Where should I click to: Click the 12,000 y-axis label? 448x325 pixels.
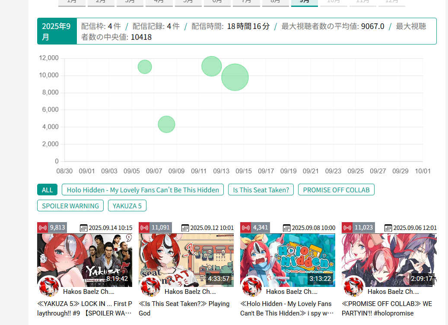tap(48, 58)
